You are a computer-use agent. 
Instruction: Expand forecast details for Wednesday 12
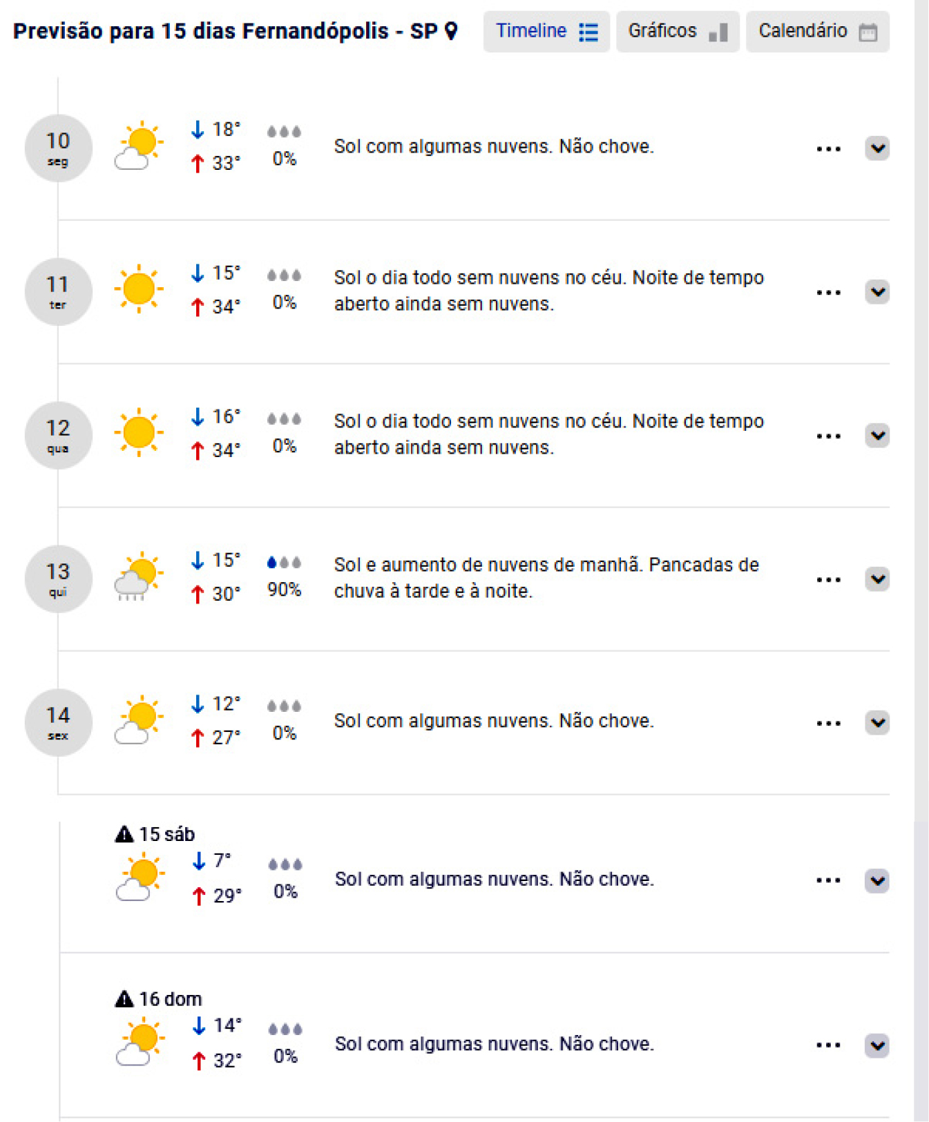tap(877, 436)
